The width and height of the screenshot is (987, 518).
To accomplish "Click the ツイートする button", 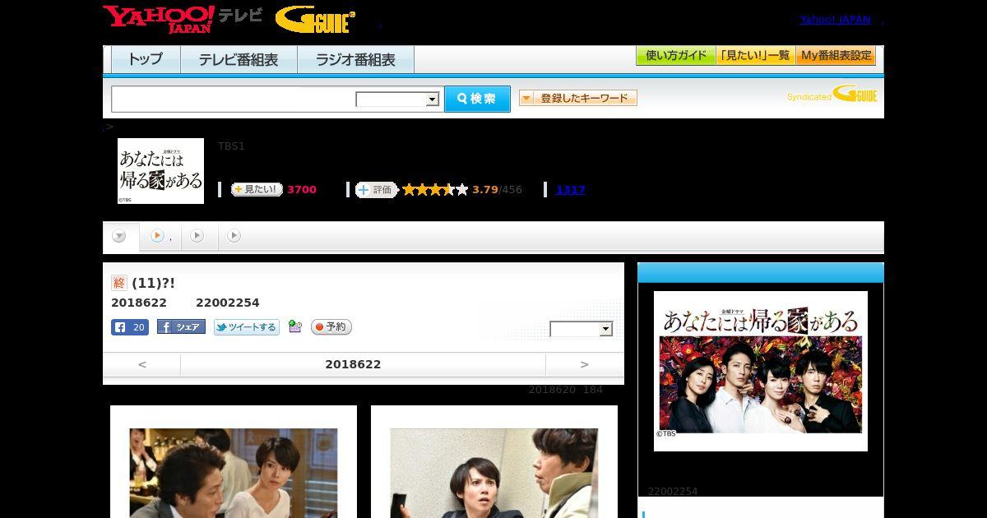I will [x=247, y=327].
